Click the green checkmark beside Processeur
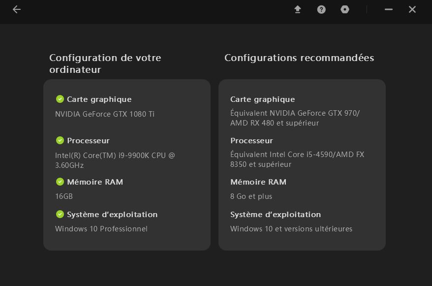This screenshot has width=432, height=286. 60,140
